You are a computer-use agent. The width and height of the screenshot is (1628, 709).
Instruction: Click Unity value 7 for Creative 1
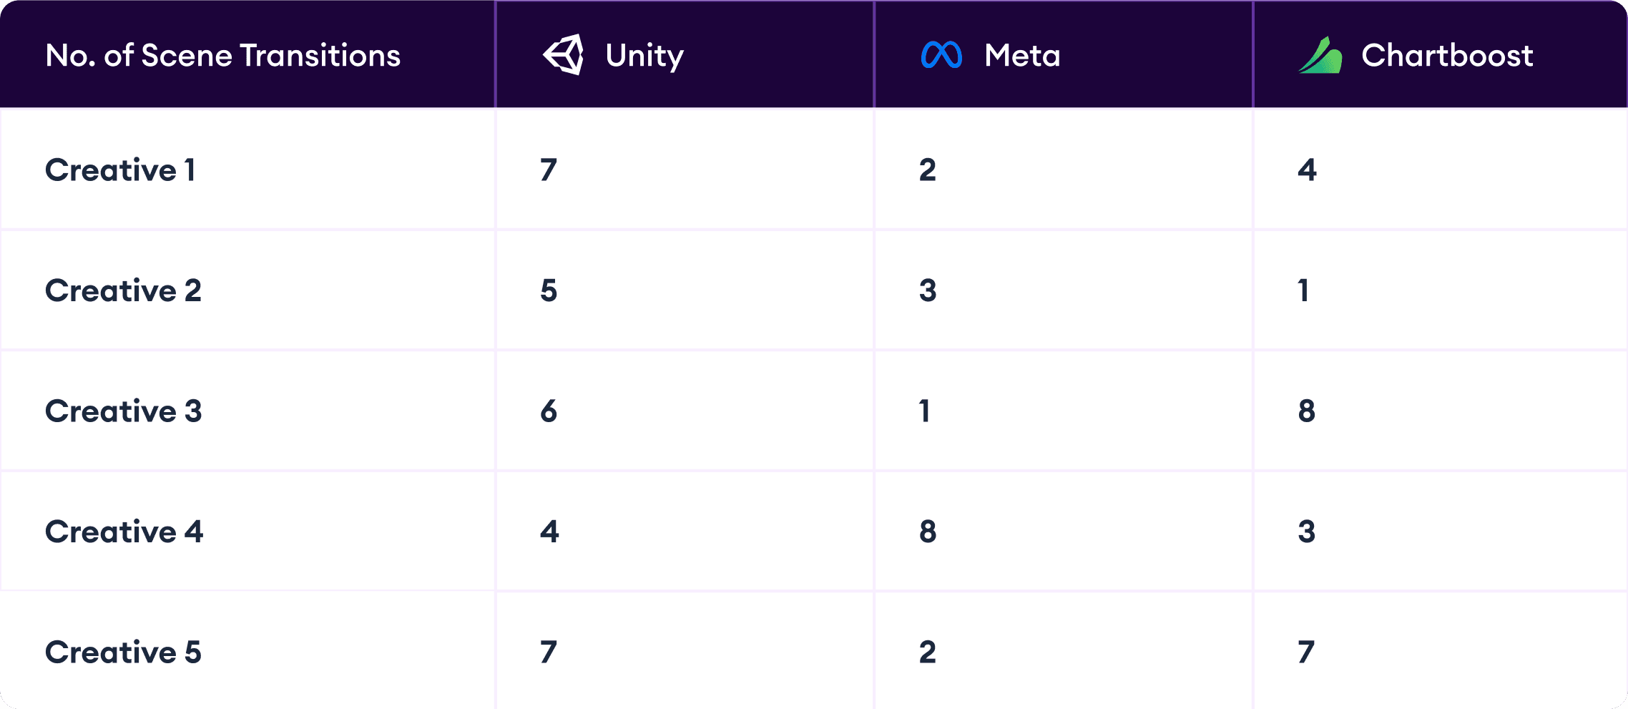tap(549, 170)
